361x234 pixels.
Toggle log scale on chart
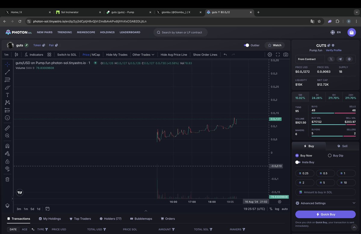(277, 209)
